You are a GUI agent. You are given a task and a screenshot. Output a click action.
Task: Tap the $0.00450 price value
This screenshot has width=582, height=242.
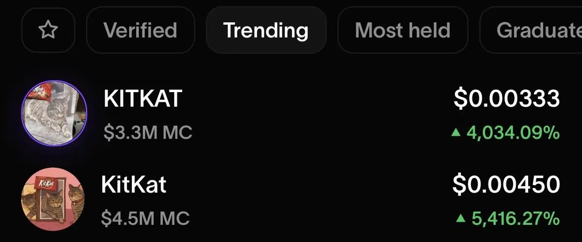(x=506, y=185)
